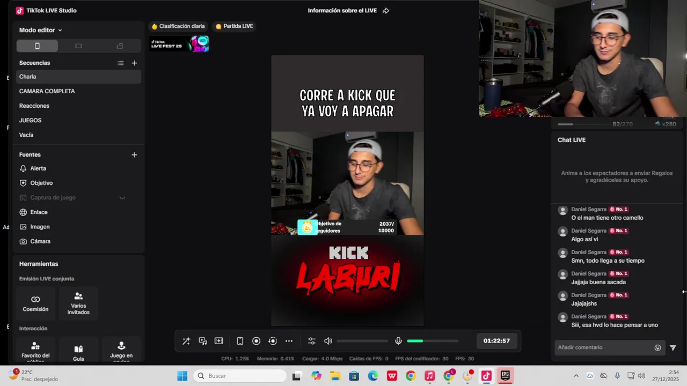Show hidden system tray icons
The image size is (687, 386).
coord(576,376)
